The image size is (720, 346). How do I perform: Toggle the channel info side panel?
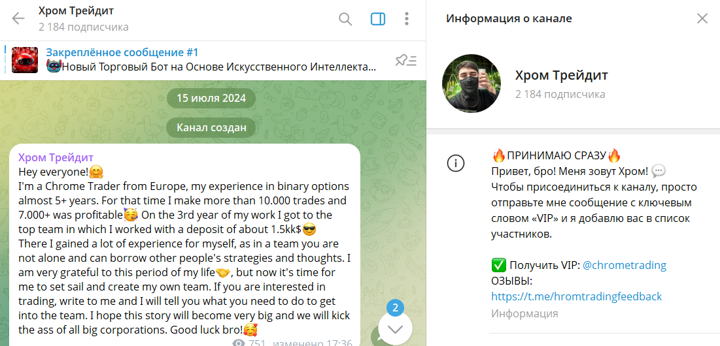pos(377,19)
